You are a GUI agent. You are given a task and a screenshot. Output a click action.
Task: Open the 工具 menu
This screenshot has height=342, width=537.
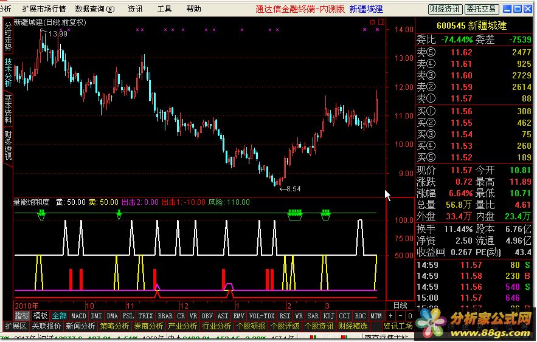(x=164, y=9)
